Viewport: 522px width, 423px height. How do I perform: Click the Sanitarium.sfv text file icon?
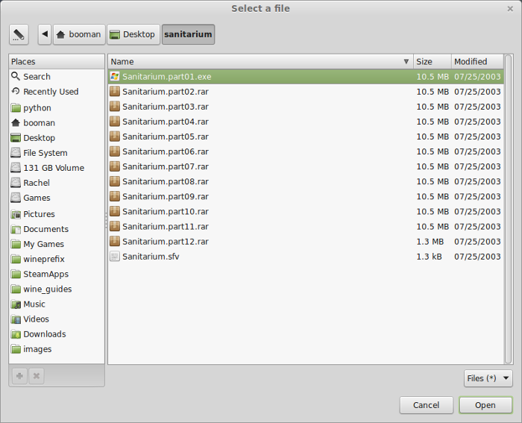[x=115, y=256]
